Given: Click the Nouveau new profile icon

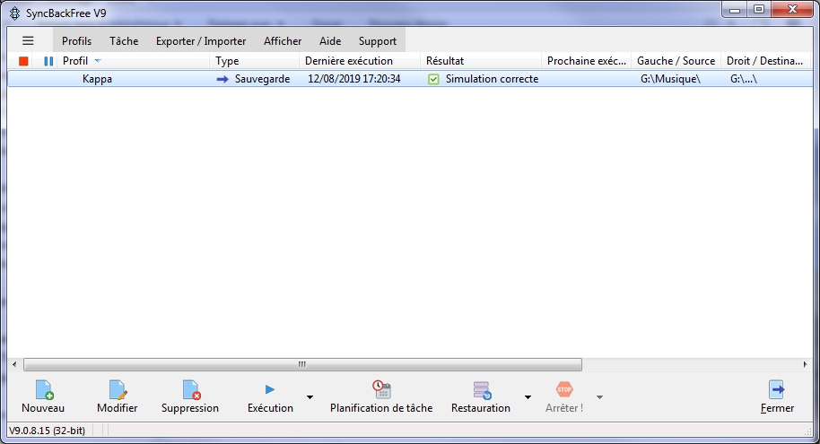Looking at the screenshot, I should click(x=44, y=389).
